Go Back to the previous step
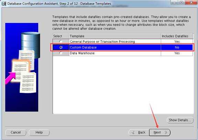This screenshot has width=198, height=140. click(139, 132)
